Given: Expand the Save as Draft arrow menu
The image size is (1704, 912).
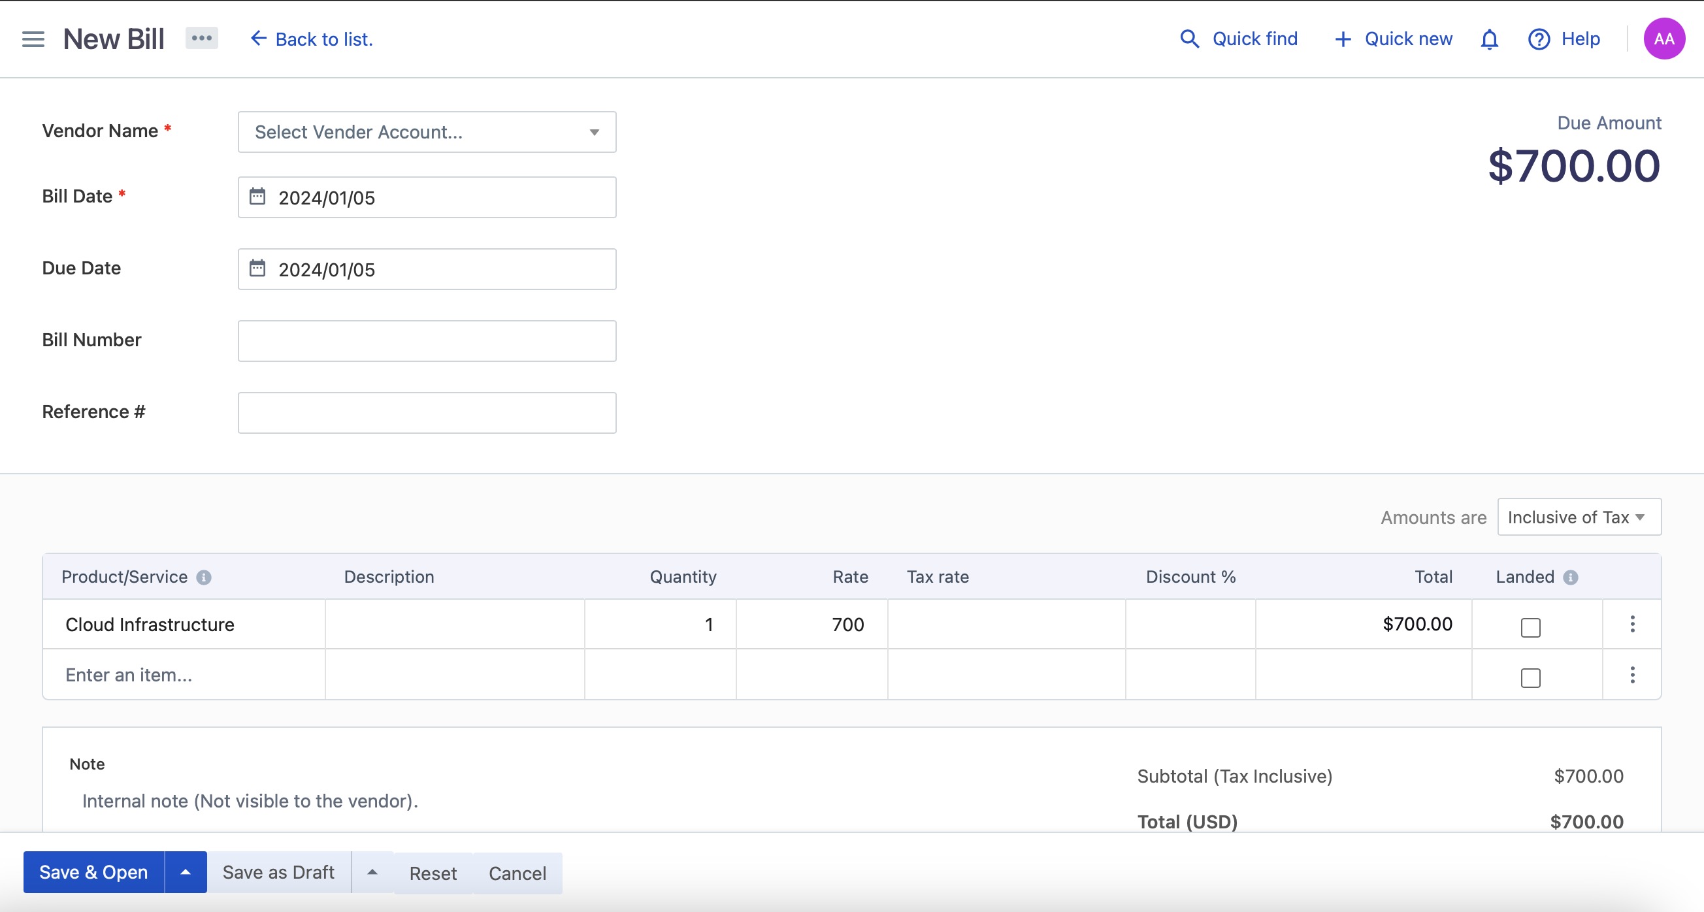Looking at the screenshot, I should pos(372,872).
